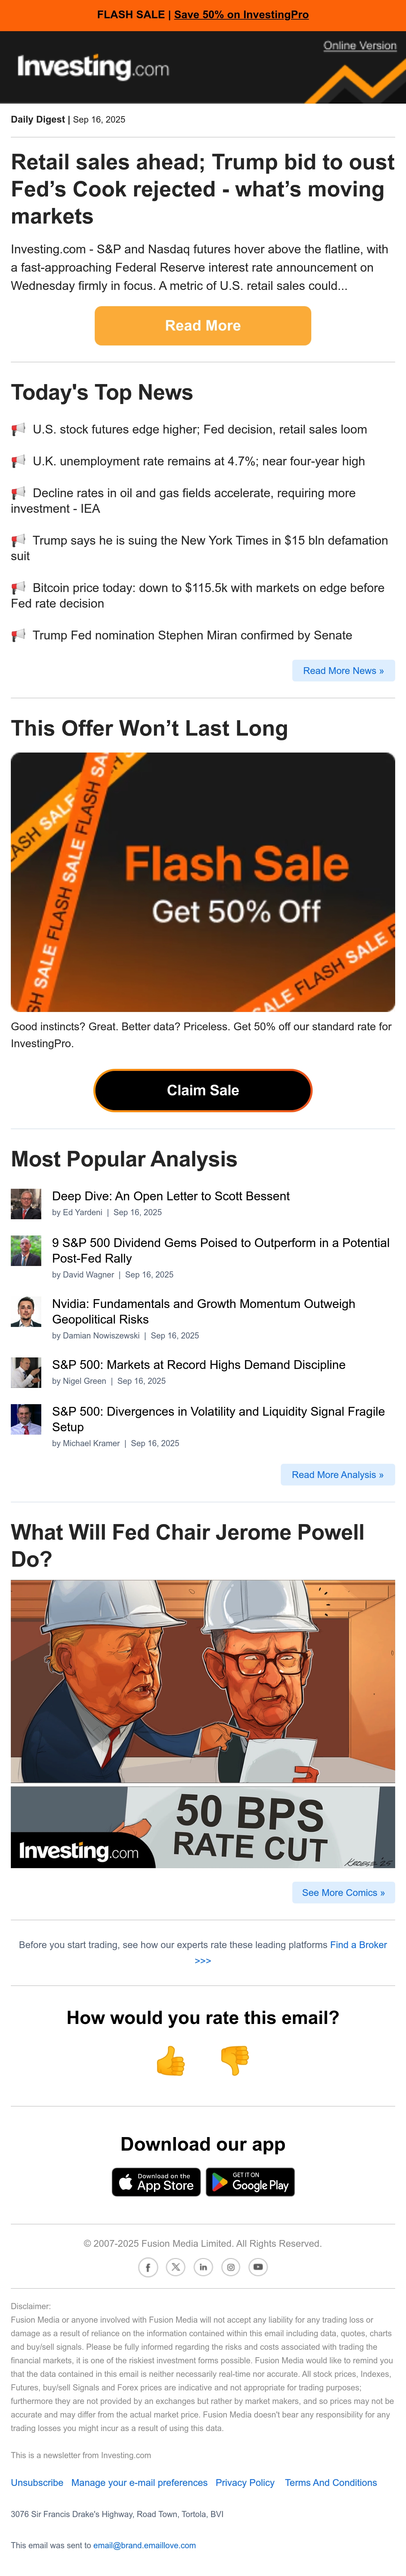Image resolution: width=406 pixels, height=2576 pixels.
Task: Open the X (Twitter) social icon
Action: (176, 2267)
